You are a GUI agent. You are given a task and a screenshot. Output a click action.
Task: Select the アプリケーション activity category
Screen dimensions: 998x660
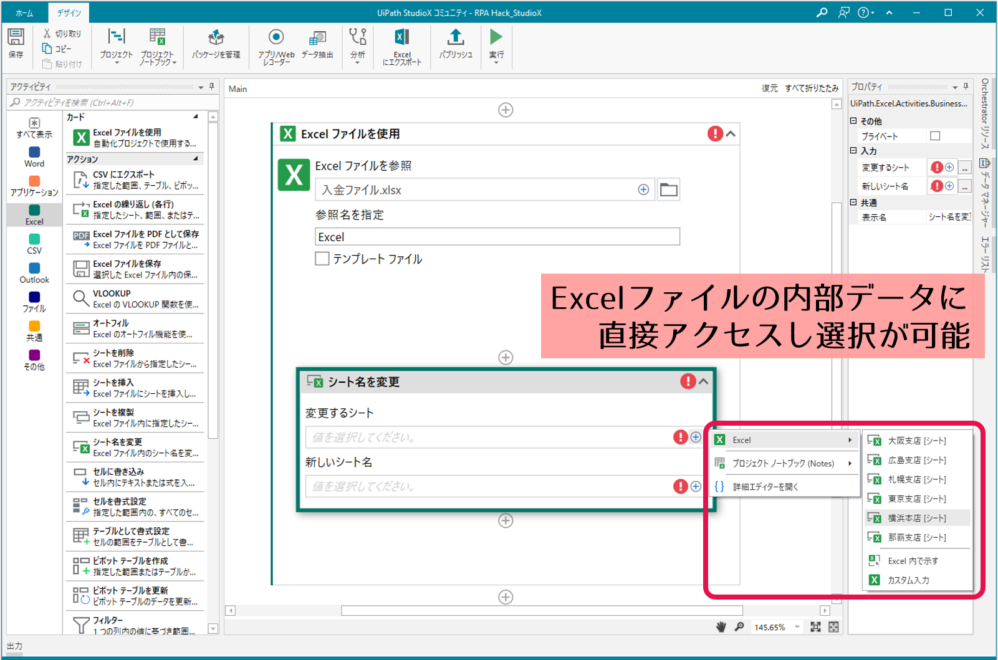34,186
